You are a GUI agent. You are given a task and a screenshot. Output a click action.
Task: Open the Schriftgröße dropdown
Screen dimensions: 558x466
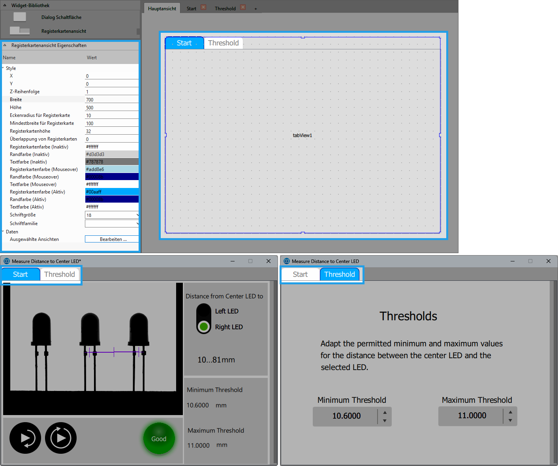coord(112,215)
